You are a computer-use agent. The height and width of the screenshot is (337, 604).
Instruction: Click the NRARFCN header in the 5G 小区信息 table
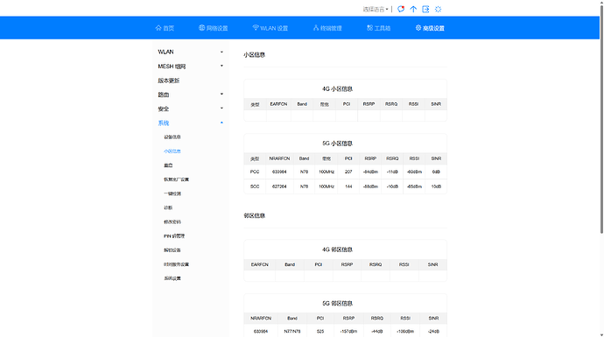point(279,158)
